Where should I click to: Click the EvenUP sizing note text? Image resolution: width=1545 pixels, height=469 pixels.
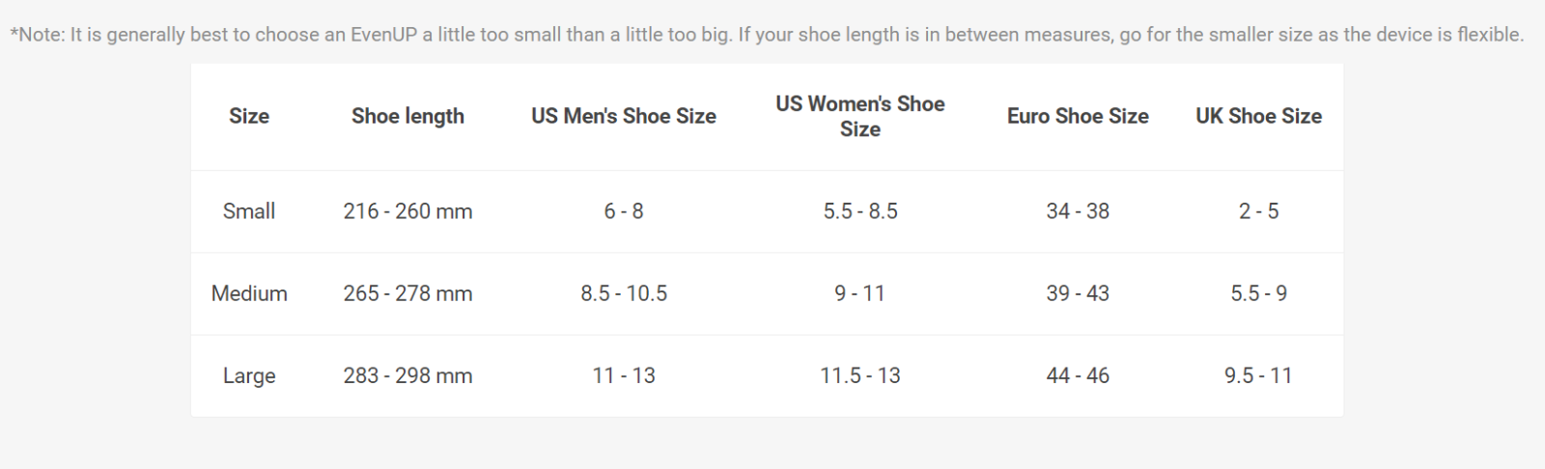pyautogui.click(x=767, y=35)
